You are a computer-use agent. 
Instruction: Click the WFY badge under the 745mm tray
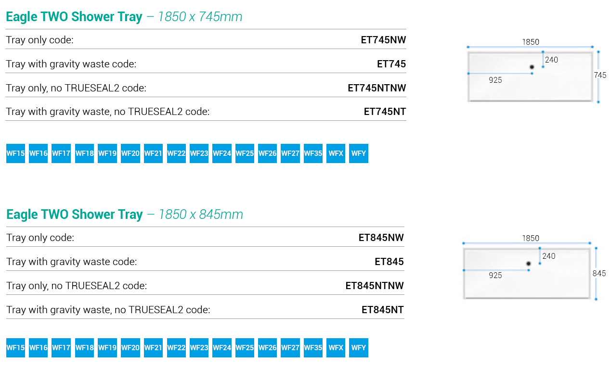[x=359, y=153]
